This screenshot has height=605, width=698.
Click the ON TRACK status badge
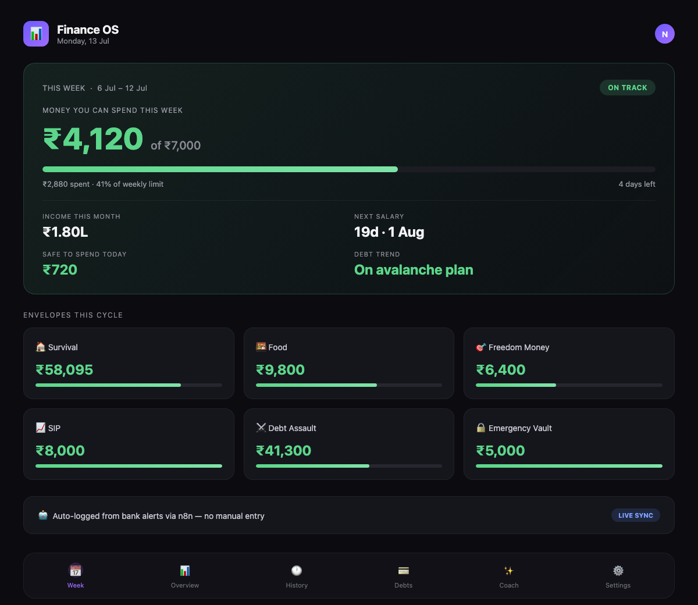(628, 88)
